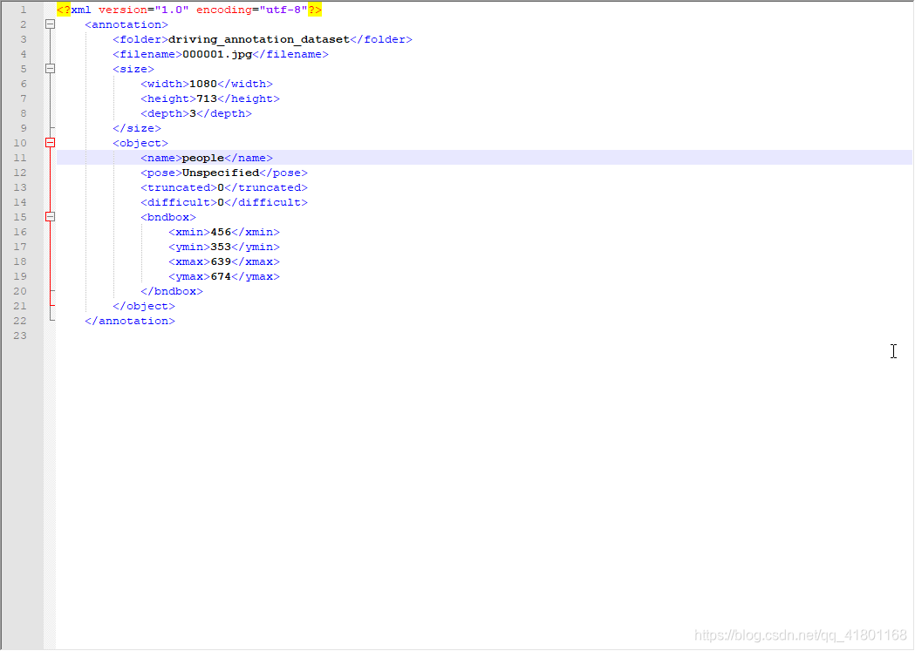Click the opening bndbox tag
Screen dimensions: 915x651
(x=168, y=217)
